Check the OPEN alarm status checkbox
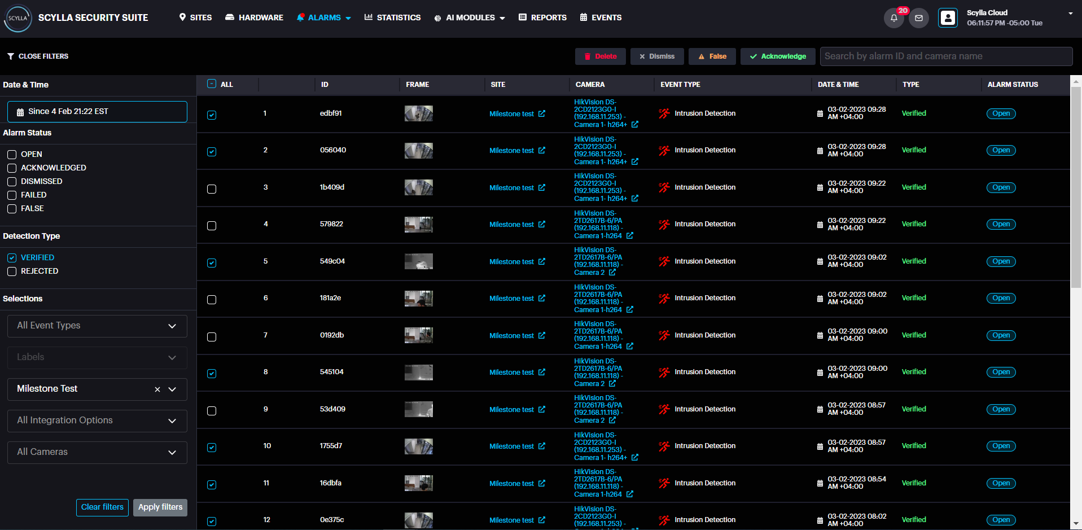The image size is (1082, 530). pos(12,155)
